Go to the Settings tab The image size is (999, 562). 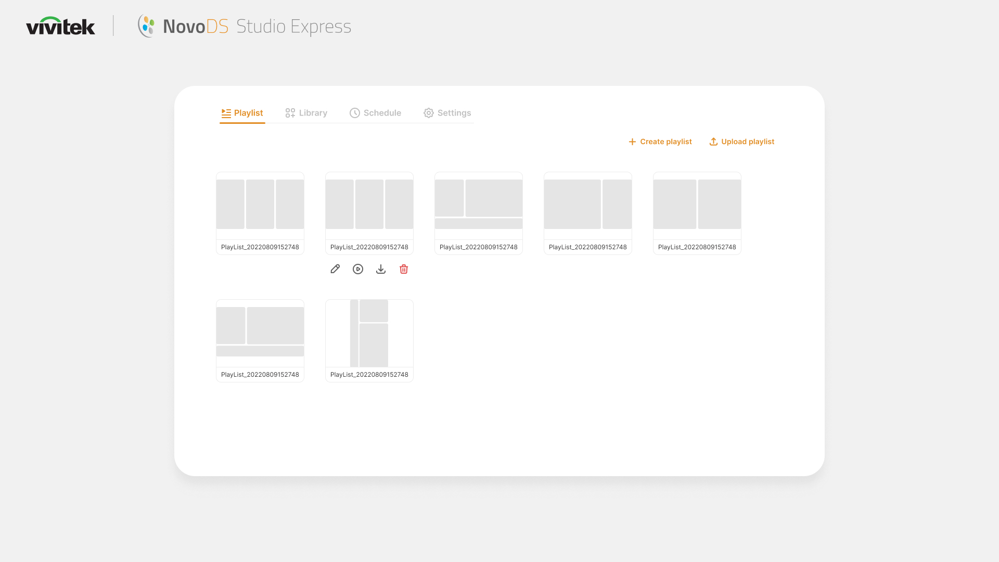coord(447,113)
